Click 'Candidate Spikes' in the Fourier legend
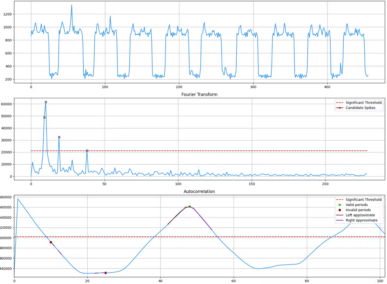The image size is (387, 284). (x=361, y=108)
